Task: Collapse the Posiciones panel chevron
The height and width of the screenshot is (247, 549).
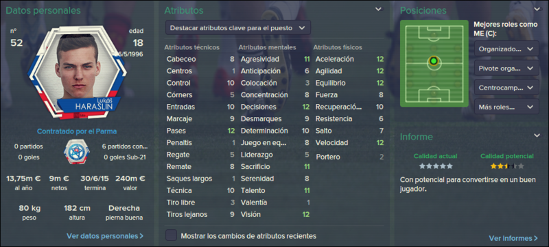Action: 537,10
